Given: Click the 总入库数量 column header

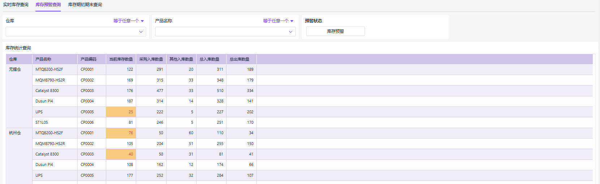Looking at the screenshot, I should pos(211,59).
